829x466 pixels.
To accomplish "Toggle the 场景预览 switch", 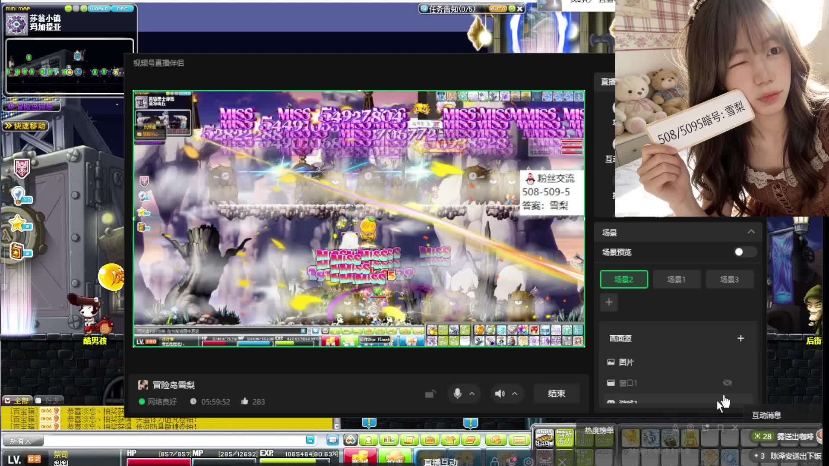I will point(745,252).
